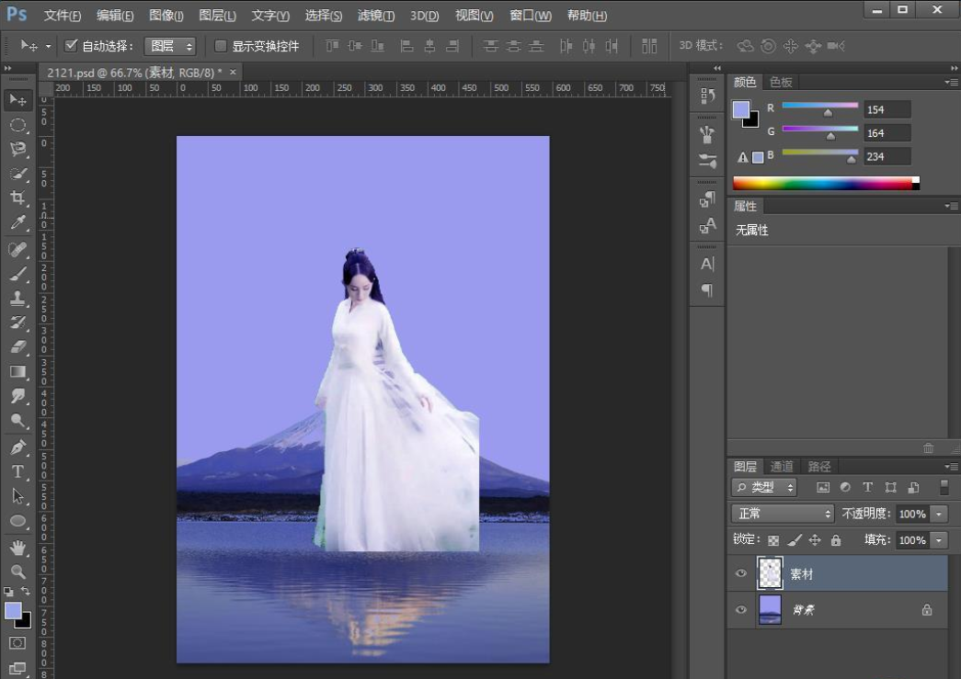The image size is (961, 679).
Task: Select the Gradient tool
Action: pos(17,371)
